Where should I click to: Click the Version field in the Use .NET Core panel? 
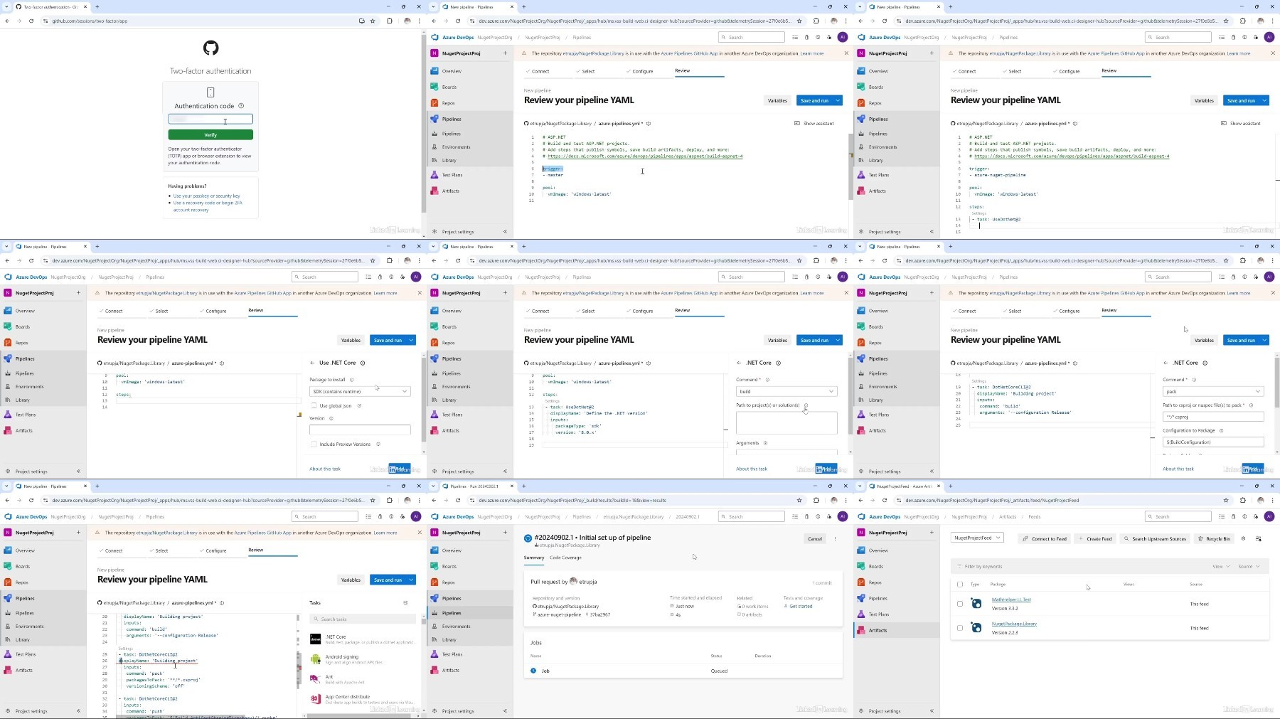[x=360, y=430]
